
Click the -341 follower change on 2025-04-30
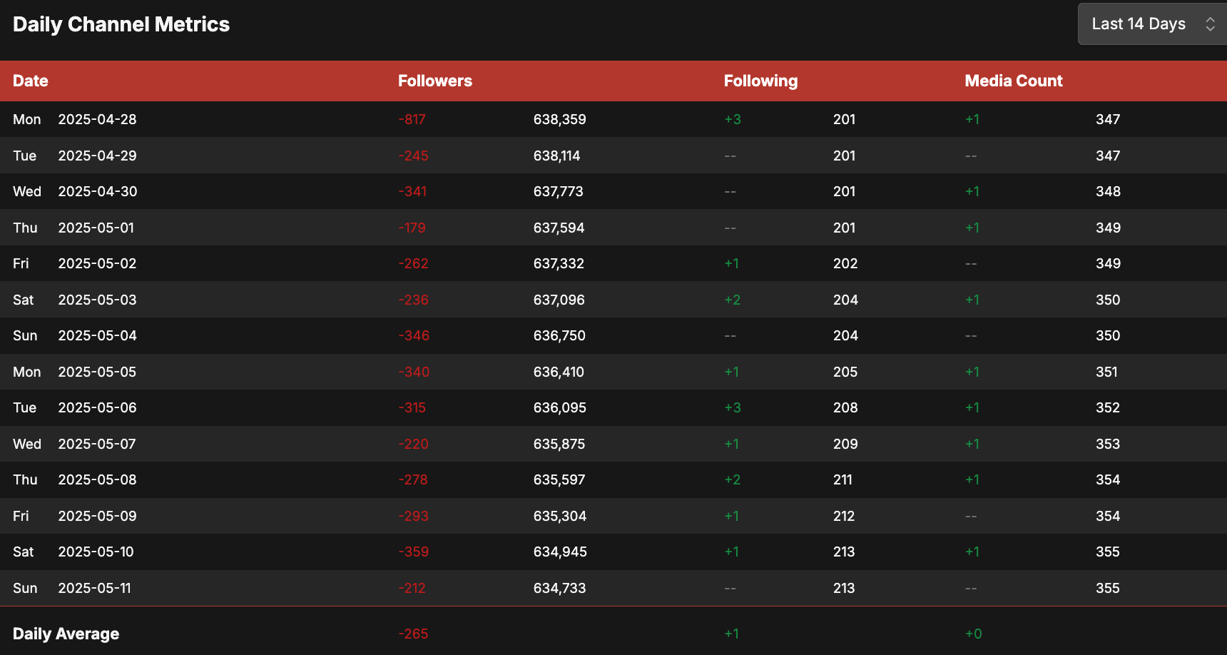click(x=412, y=191)
